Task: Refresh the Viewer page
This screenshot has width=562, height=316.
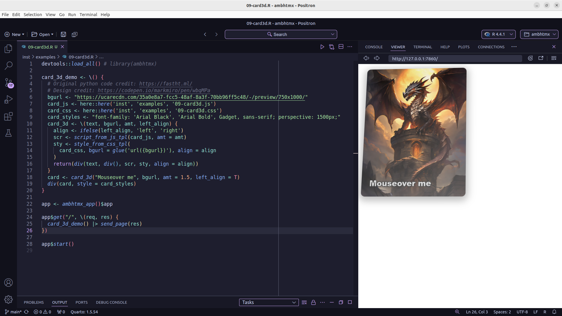Action: (530, 58)
